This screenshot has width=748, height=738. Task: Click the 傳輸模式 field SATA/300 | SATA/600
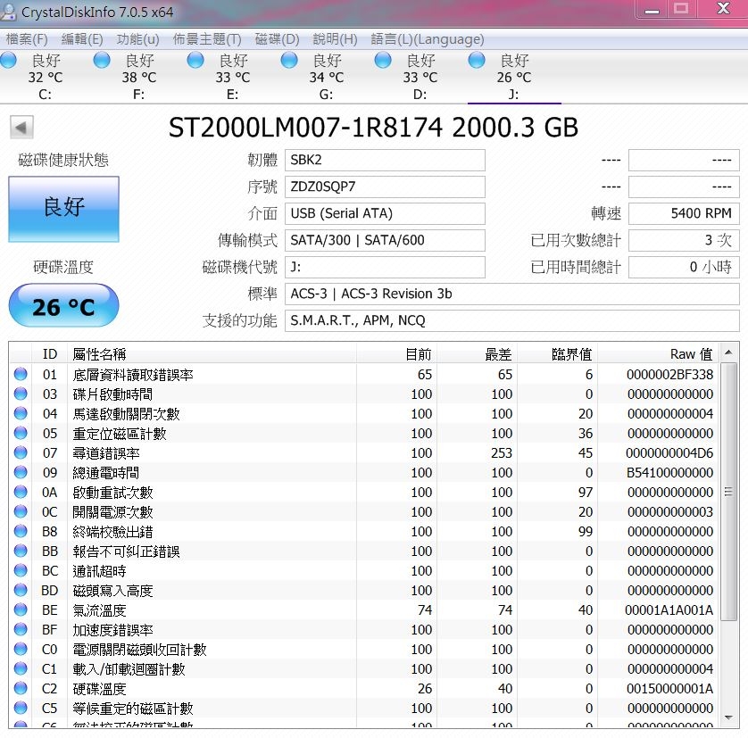click(x=385, y=240)
